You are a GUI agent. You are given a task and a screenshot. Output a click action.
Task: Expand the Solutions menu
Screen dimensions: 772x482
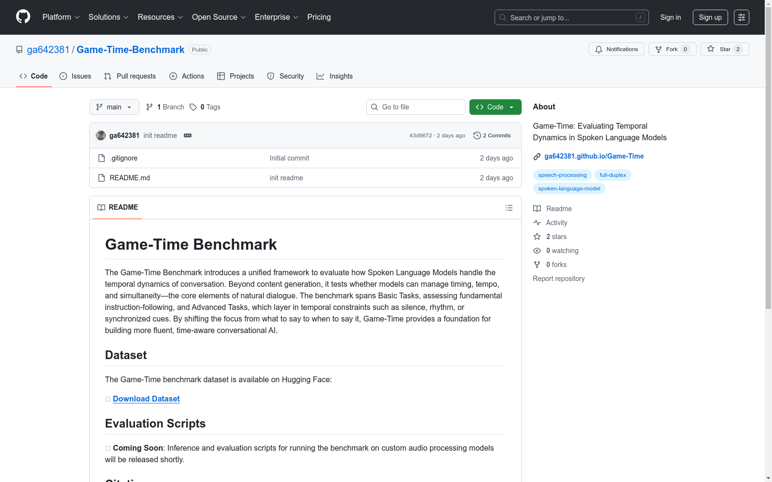(x=109, y=17)
